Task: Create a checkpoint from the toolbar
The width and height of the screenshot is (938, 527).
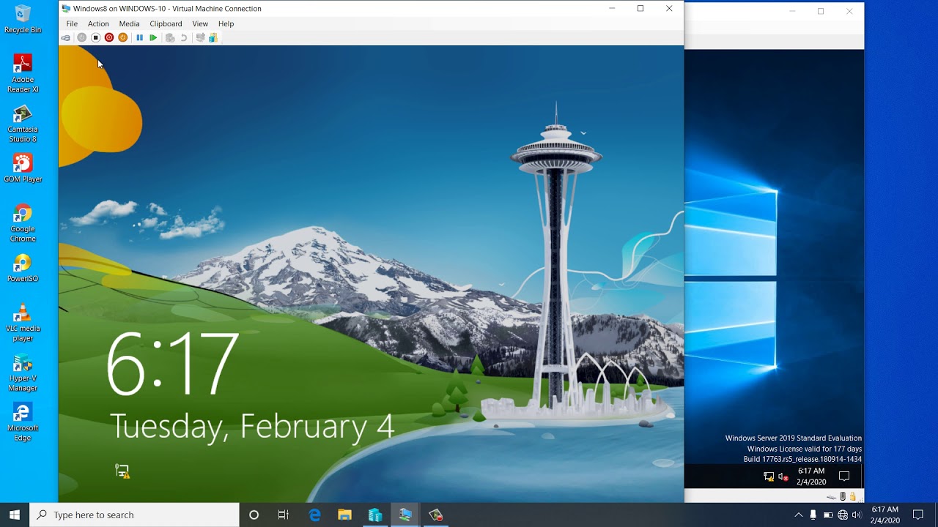Action: click(170, 37)
